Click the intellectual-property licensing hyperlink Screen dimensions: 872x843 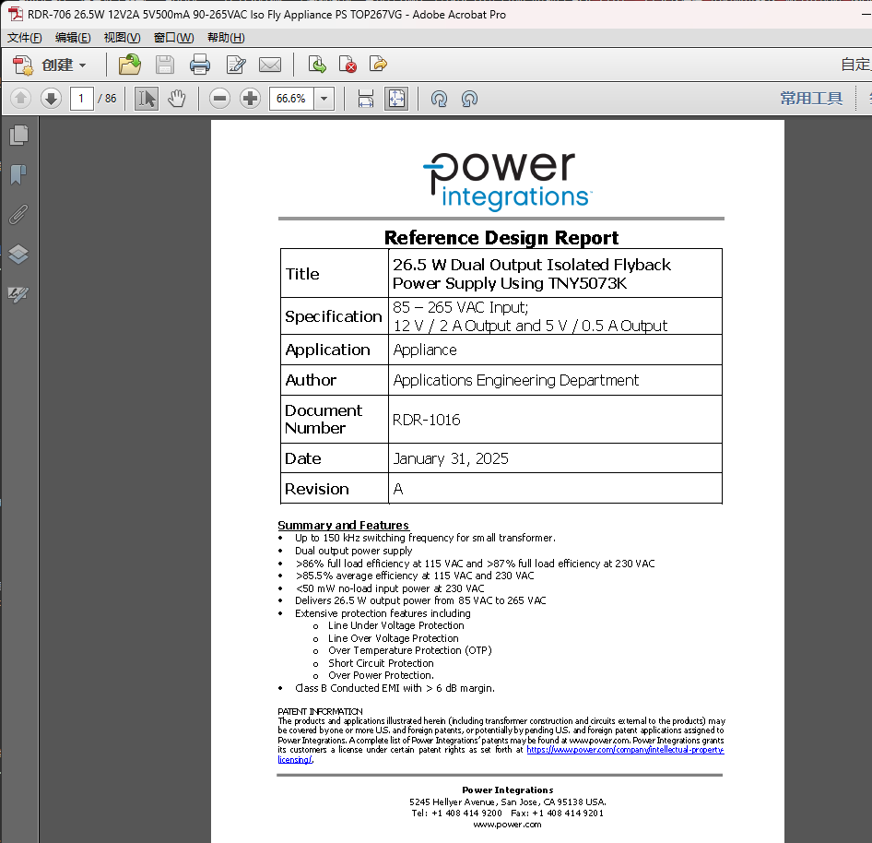click(625, 750)
